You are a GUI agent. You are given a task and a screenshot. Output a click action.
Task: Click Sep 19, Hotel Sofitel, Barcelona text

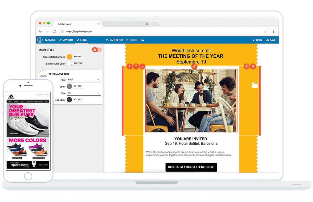(191, 144)
